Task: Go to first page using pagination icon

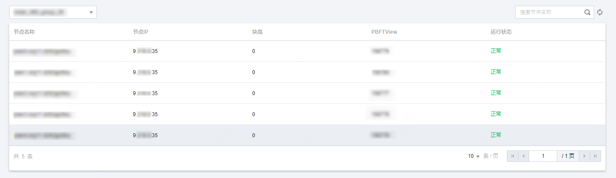Action: click(x=512, y=156)
